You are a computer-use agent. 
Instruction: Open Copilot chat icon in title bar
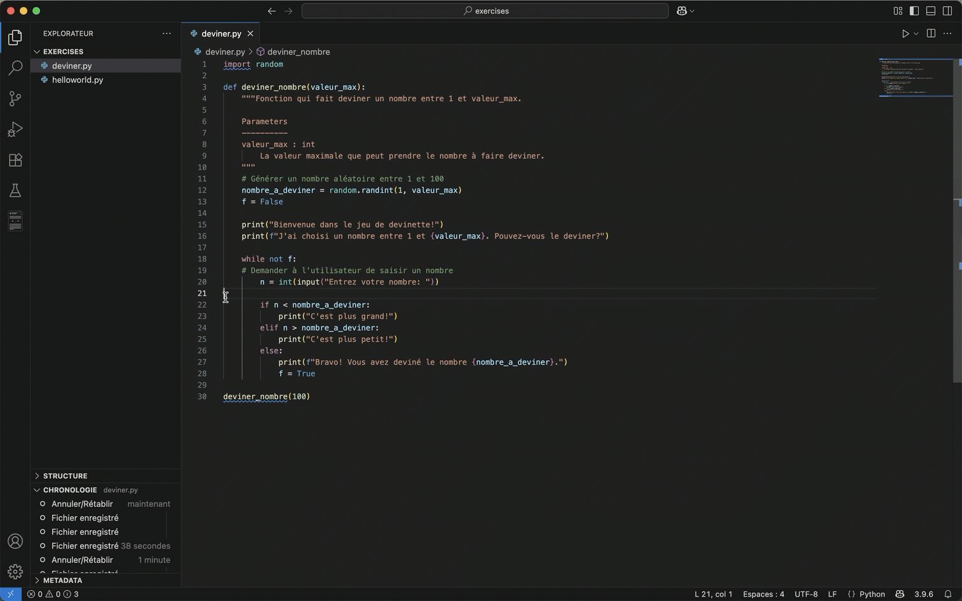[x=681, y=11]
